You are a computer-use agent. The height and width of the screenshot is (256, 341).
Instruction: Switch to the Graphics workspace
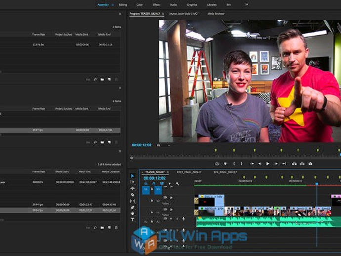[192, 5]
